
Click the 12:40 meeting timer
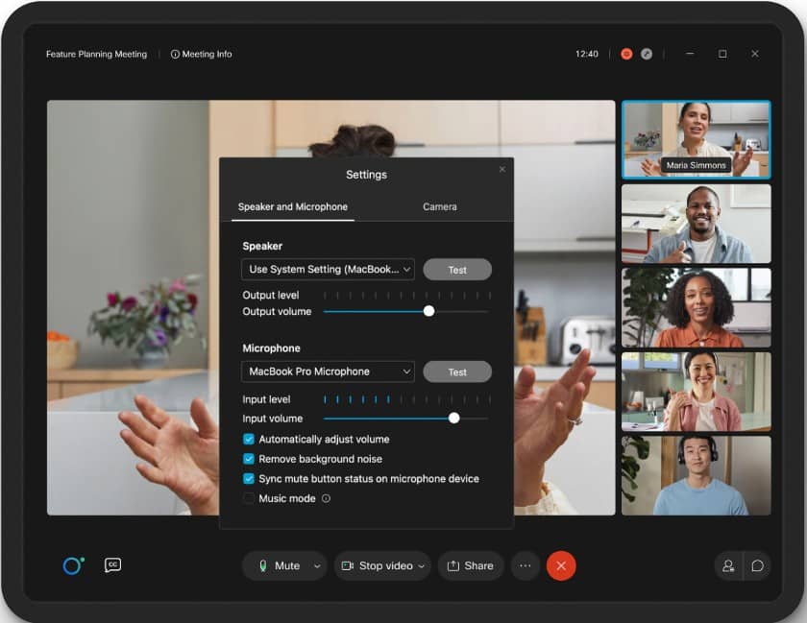[587, 54]
